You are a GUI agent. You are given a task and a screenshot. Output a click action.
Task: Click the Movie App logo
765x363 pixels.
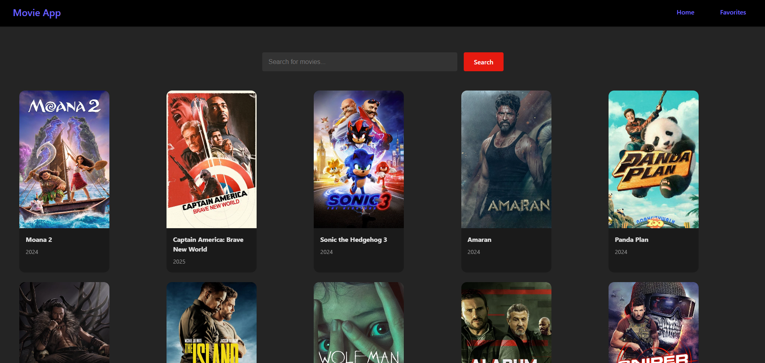tap(37, 13)
